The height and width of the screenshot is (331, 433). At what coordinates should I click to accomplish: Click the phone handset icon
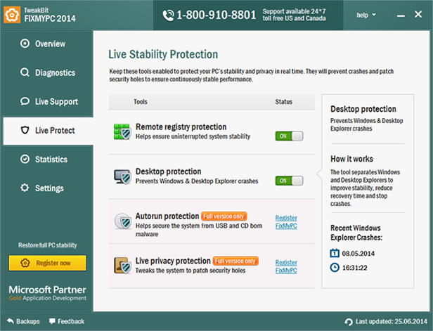click(168, 15)
